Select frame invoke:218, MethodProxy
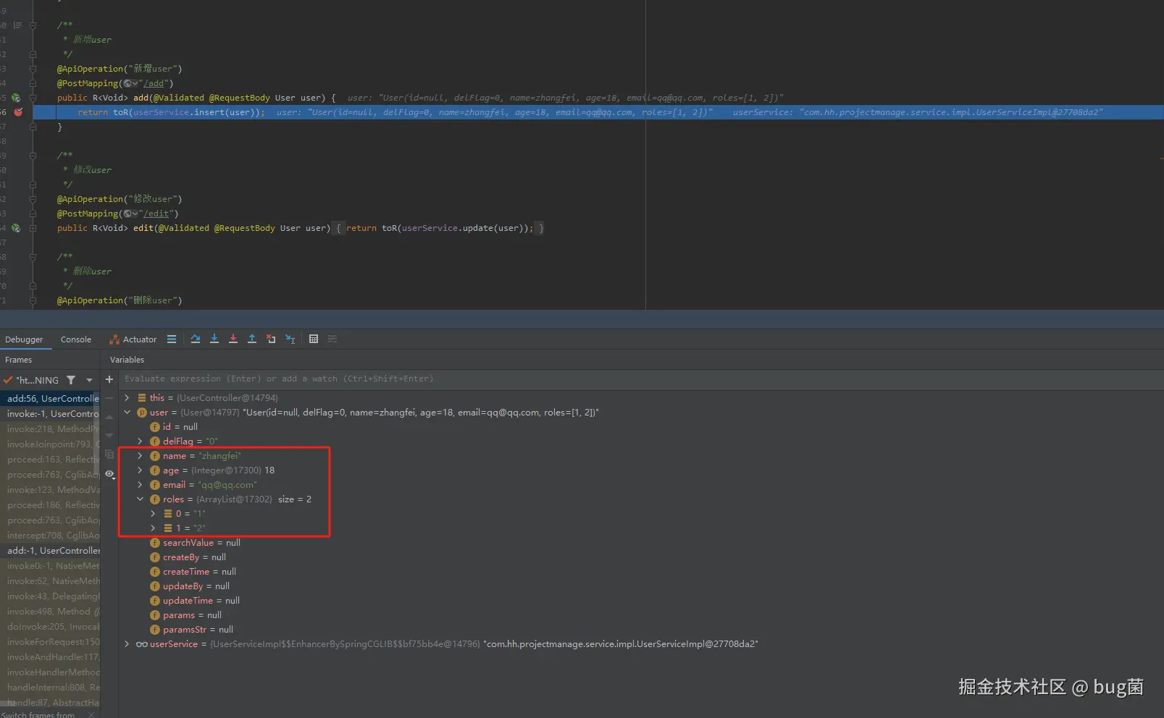The width and height of the screenshot is (1164, 718). pos(50,429)
